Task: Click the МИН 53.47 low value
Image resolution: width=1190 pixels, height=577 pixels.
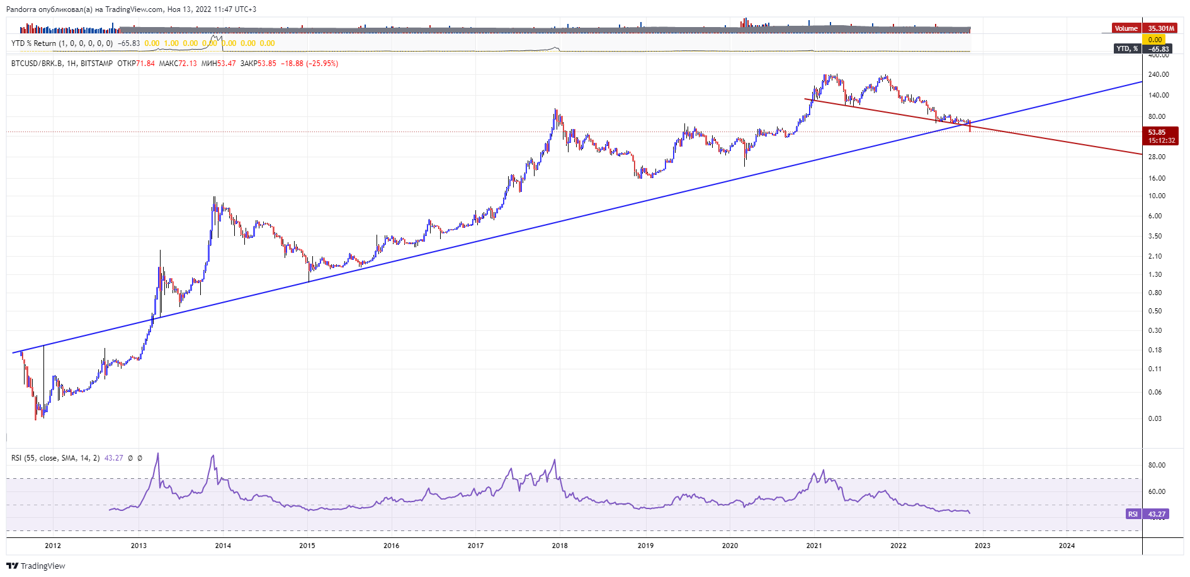Action: [218, 64]
